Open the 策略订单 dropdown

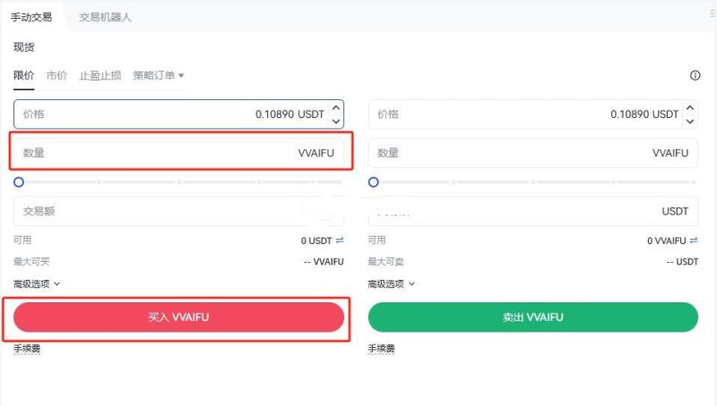[159, 76]
